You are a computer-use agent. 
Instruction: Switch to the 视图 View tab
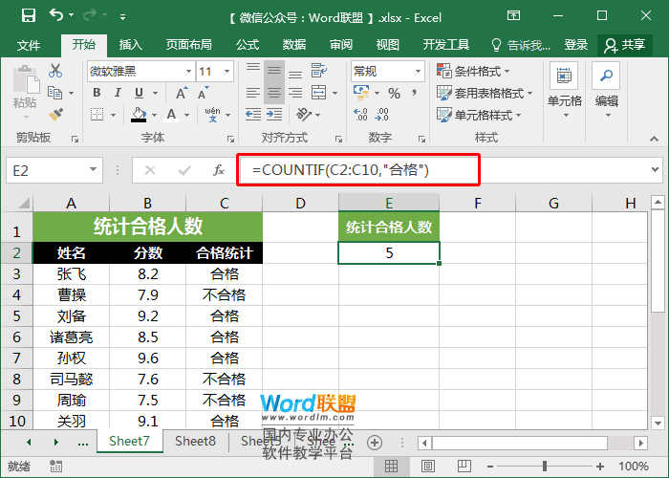[387, 44]
